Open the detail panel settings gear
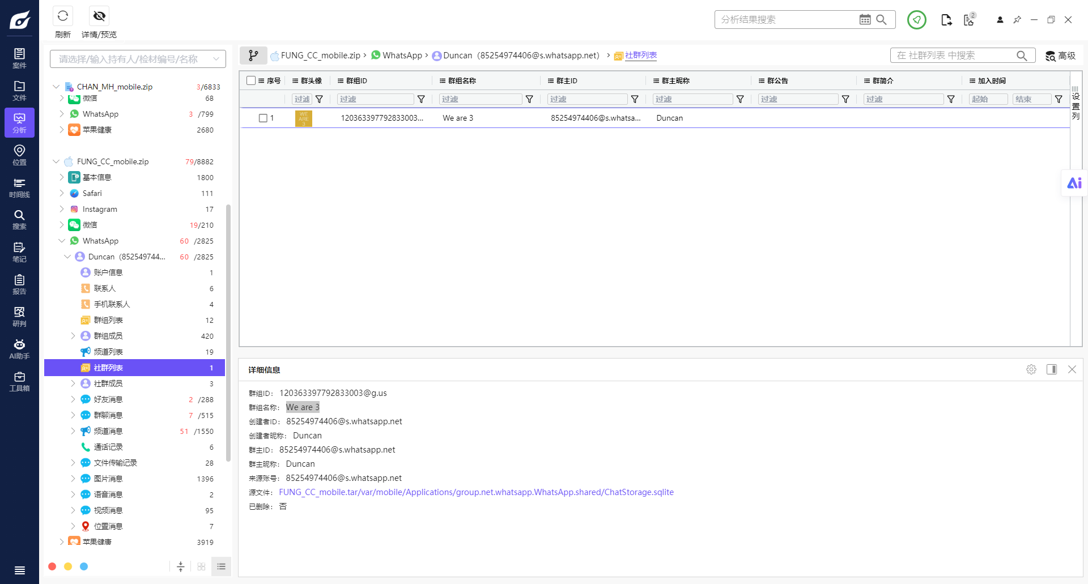This screenshot has height=584, width=1088. pos(1031,369)
